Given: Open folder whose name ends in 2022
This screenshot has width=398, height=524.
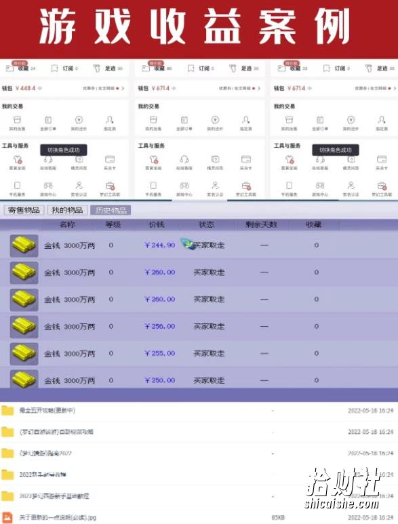Looking at the screenshot, I should (45, 453).
